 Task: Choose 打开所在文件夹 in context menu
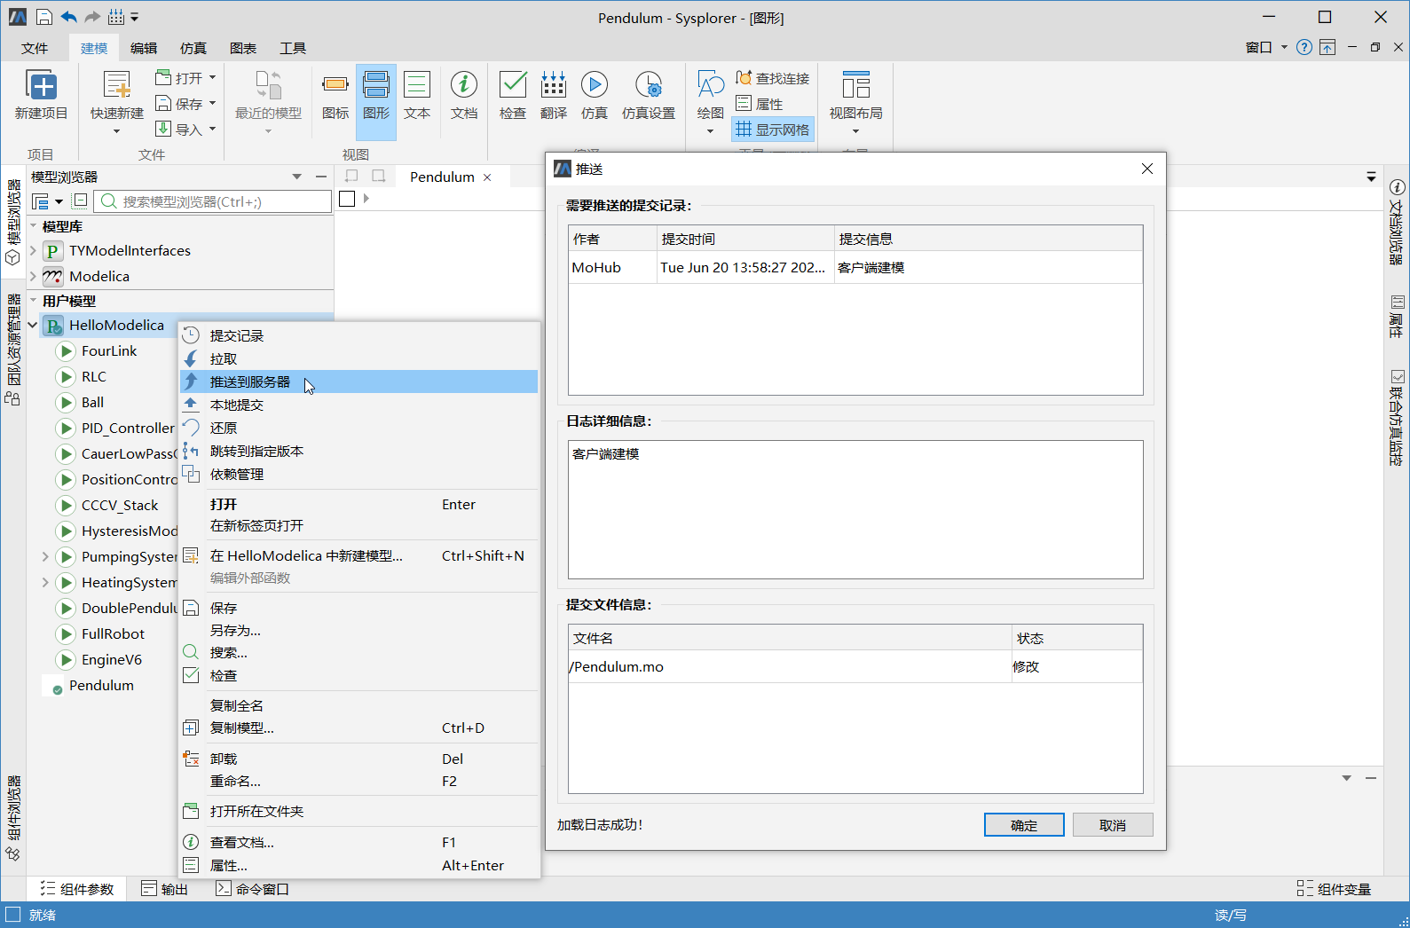tap(359, 811)
